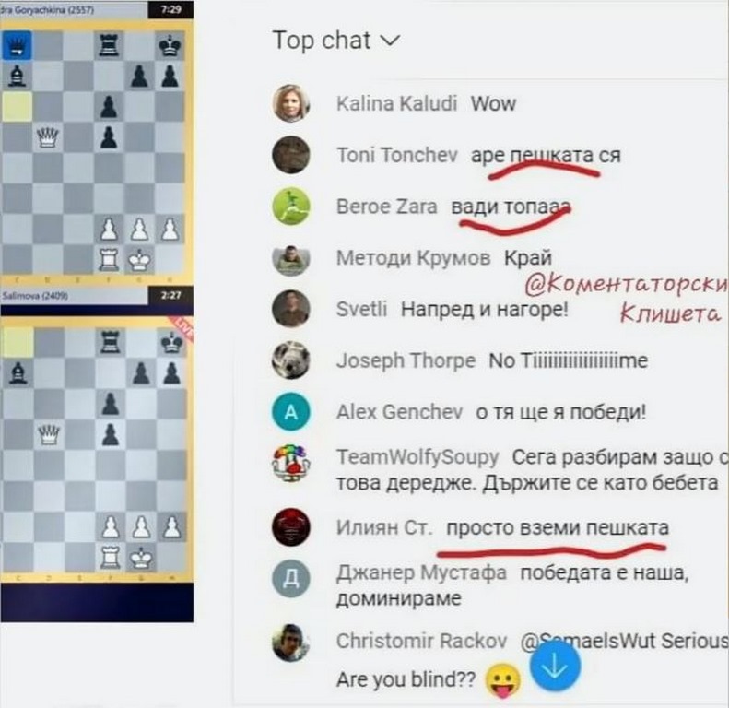The image size is (729, 708).
Task: Click the 2:27 clock of Salimova
Action: point(170,295)
